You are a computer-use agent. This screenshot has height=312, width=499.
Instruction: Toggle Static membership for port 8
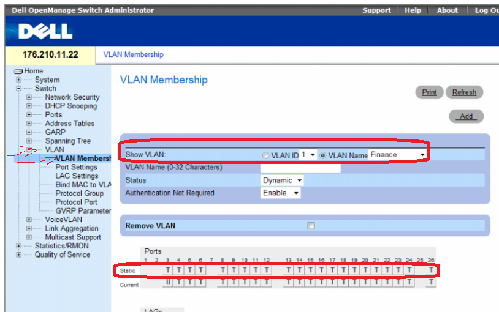[x=223, y=270]
